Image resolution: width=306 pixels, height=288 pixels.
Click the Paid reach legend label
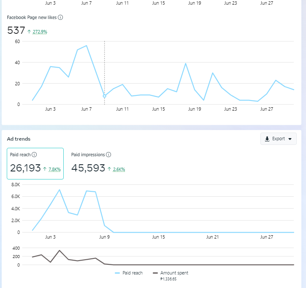point(133,273)
